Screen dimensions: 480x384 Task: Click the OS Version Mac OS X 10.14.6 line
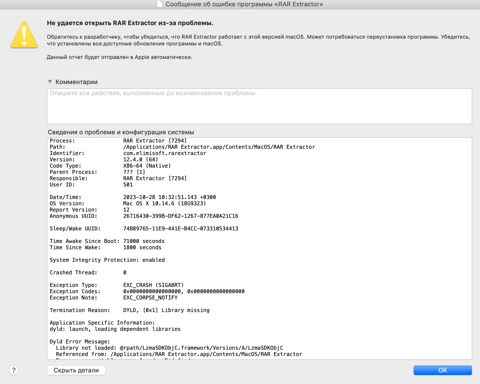point(128,203)
